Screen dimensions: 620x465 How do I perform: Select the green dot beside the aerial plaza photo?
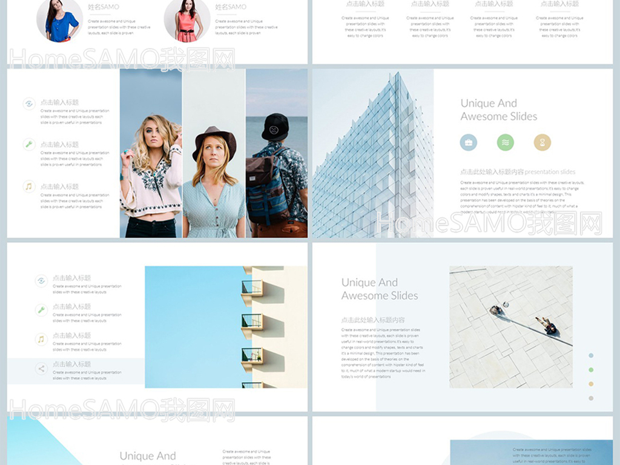click(591, 370)
